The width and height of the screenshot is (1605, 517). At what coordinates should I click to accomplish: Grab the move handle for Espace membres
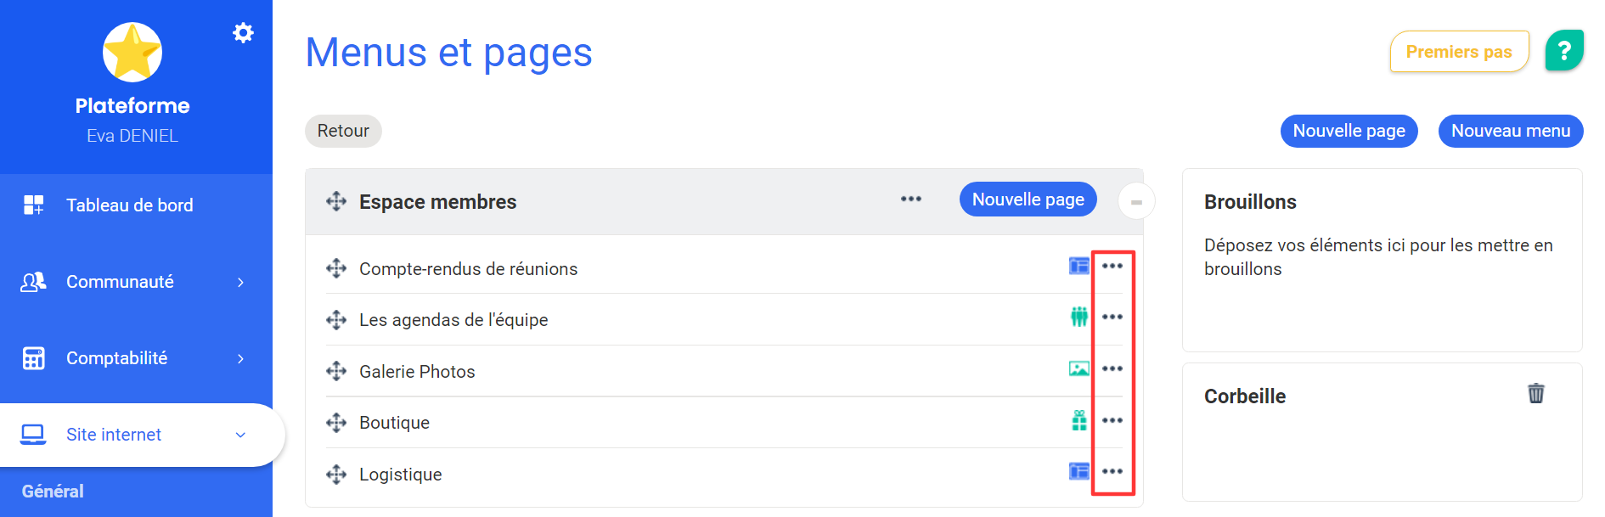point(336,201)
